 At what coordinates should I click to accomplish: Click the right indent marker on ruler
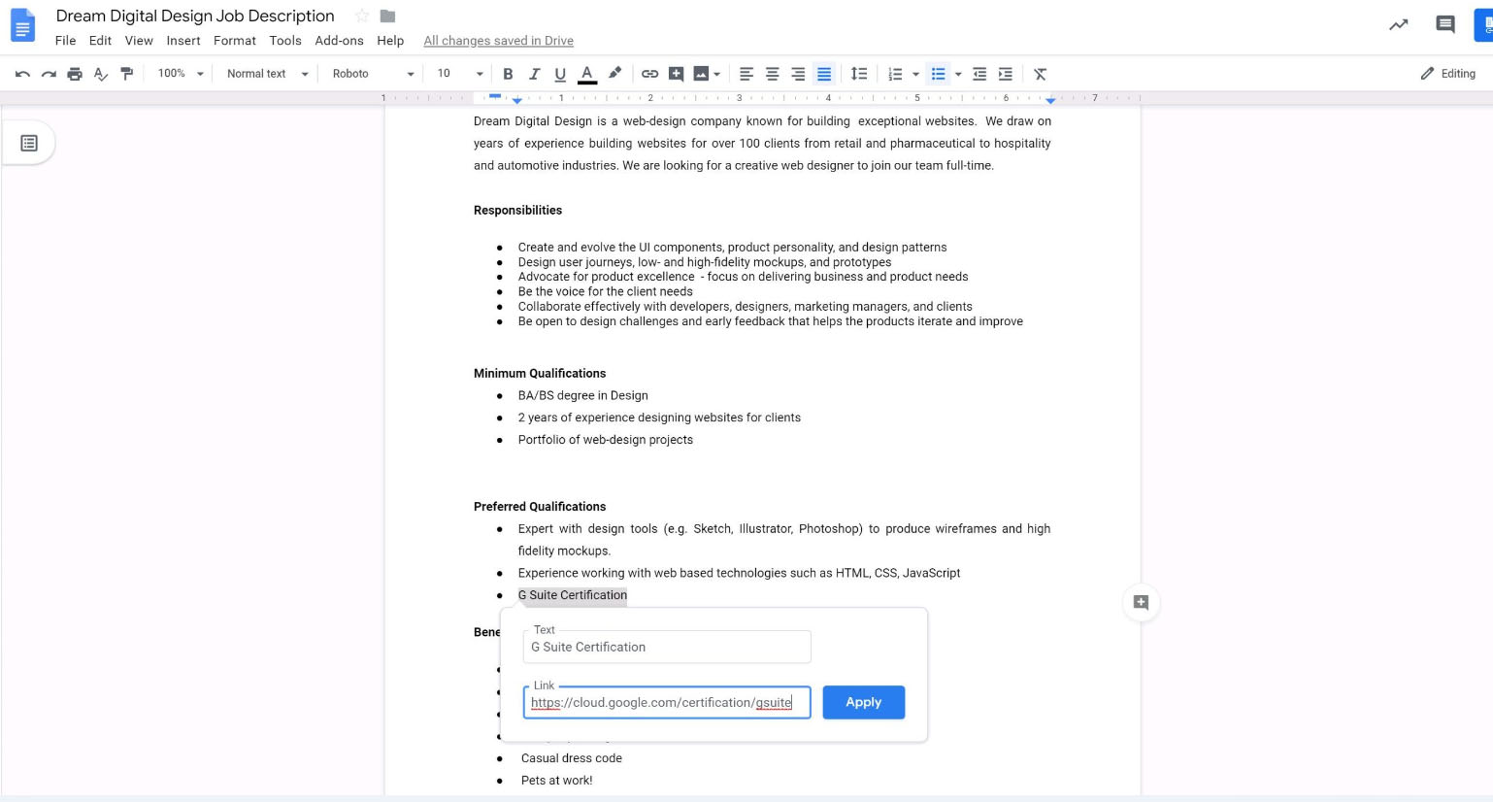point(1050,100)
